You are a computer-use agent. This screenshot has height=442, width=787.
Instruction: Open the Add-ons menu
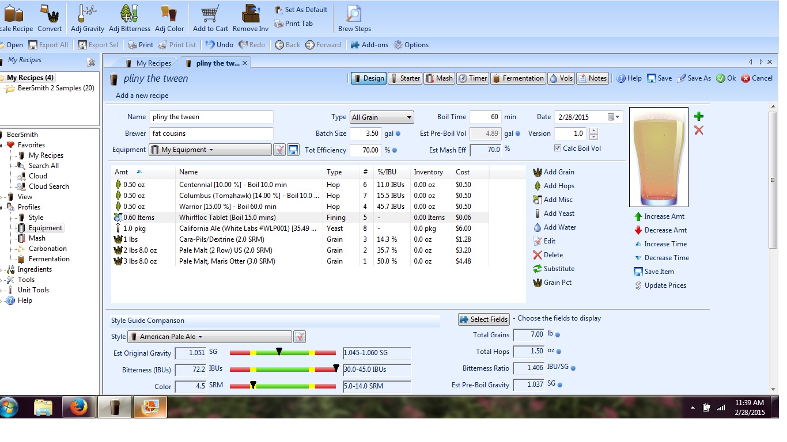370,45
